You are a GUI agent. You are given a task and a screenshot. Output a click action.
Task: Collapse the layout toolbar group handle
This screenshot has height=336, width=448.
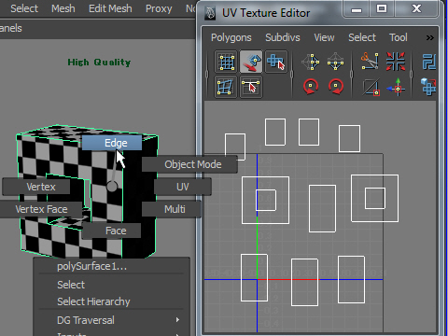pos(412,75)
